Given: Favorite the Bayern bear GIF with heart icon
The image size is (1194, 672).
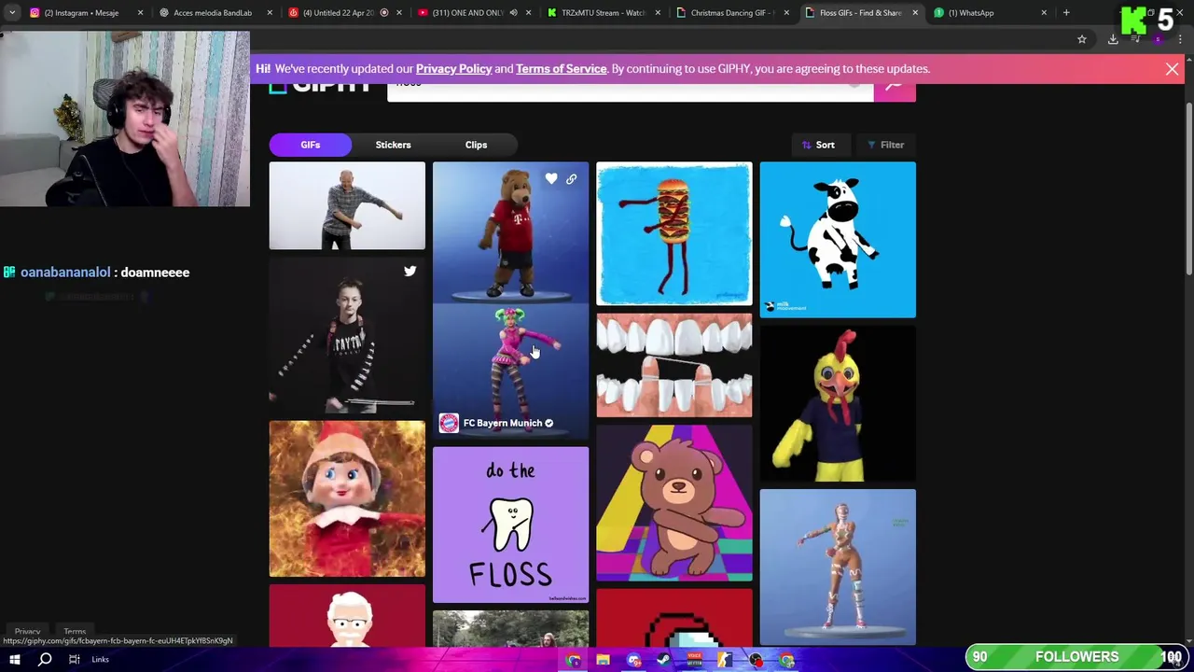Looking at the screenshot, I should coord(551,178).
